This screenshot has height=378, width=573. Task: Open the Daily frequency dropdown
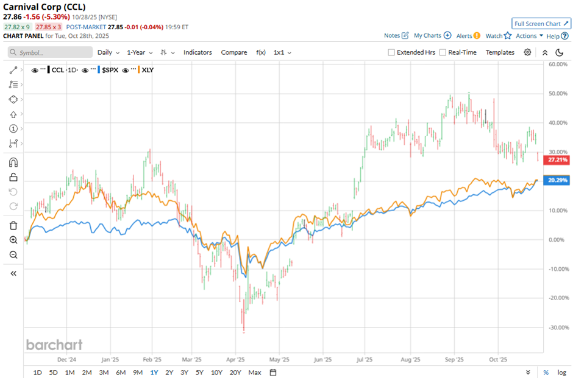(x=109, y=52)
